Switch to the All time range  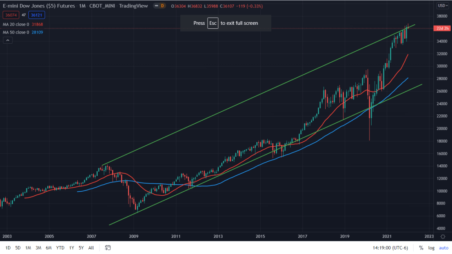91,248
